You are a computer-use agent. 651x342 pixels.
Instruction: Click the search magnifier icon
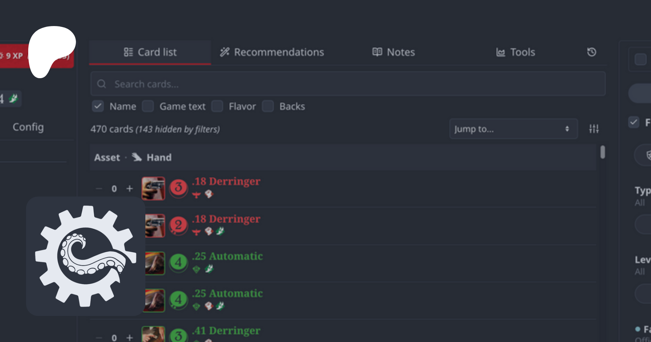[x=102, y=84]
